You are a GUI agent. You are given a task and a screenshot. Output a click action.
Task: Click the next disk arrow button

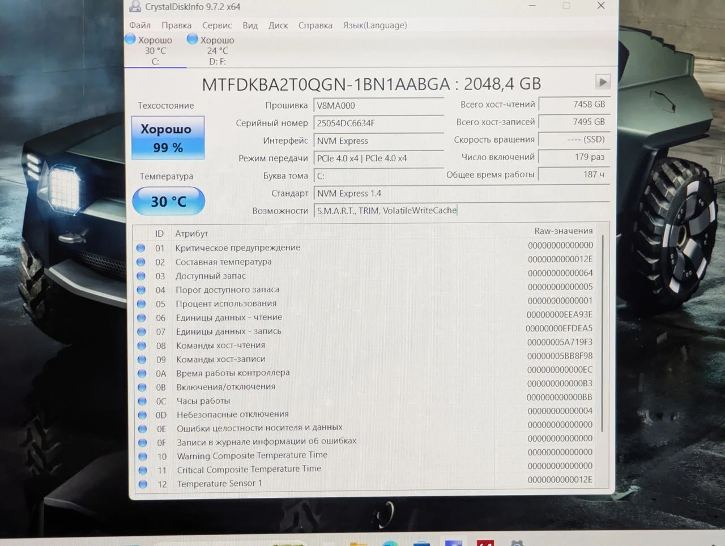pos(603,82)
